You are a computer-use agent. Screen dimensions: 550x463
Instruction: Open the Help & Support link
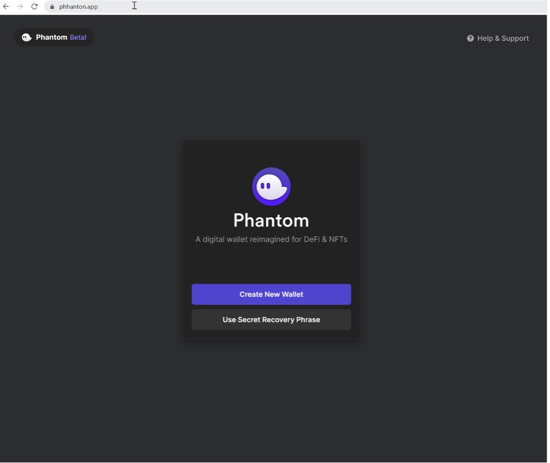coord(503,38)
